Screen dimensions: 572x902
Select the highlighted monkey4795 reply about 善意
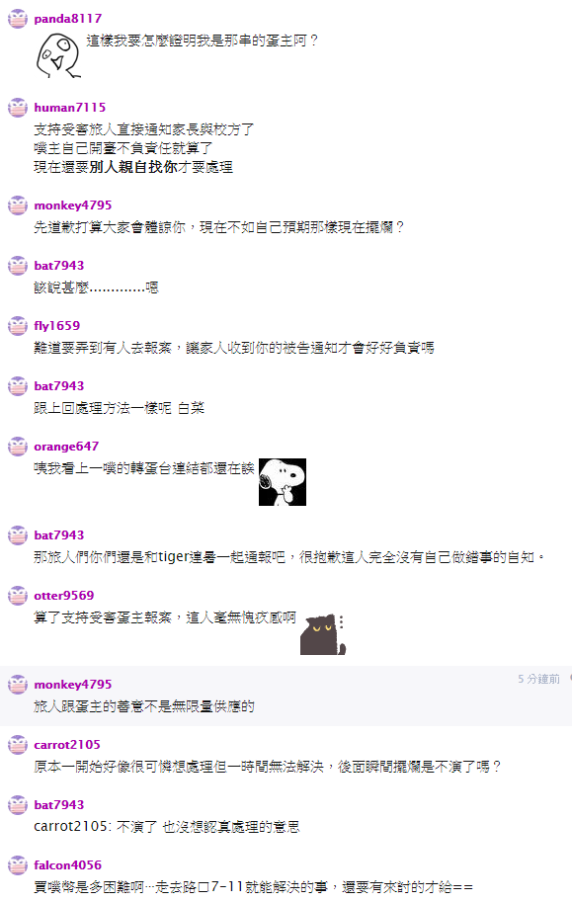286,696
